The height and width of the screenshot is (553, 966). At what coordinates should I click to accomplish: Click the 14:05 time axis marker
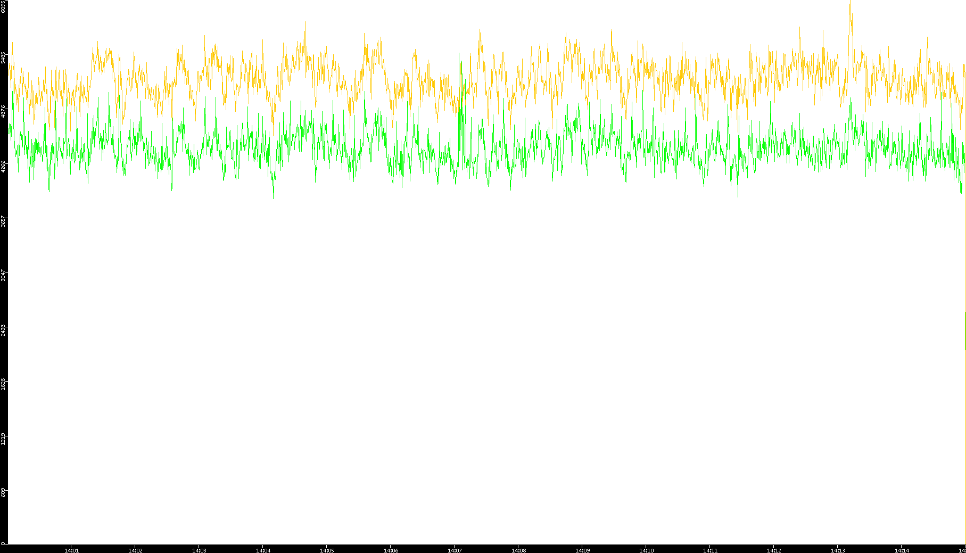[x=327, y=550]
